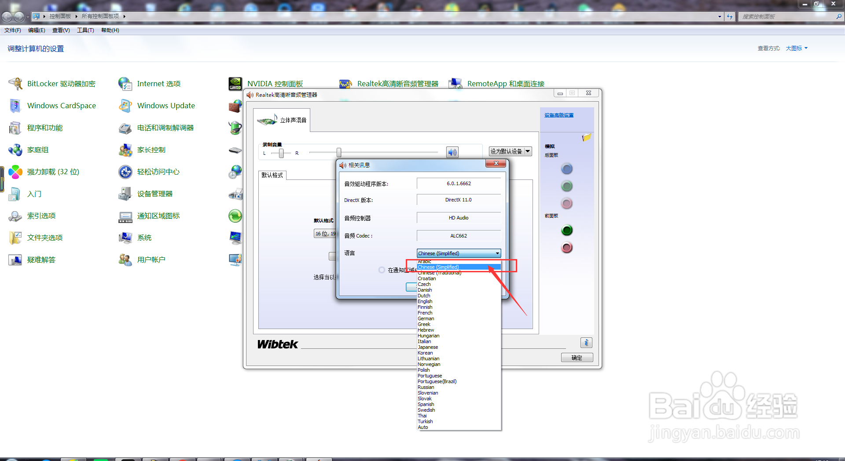
Task: Open the view by 大图标 dropdown
Action: [x=797, y=48]
